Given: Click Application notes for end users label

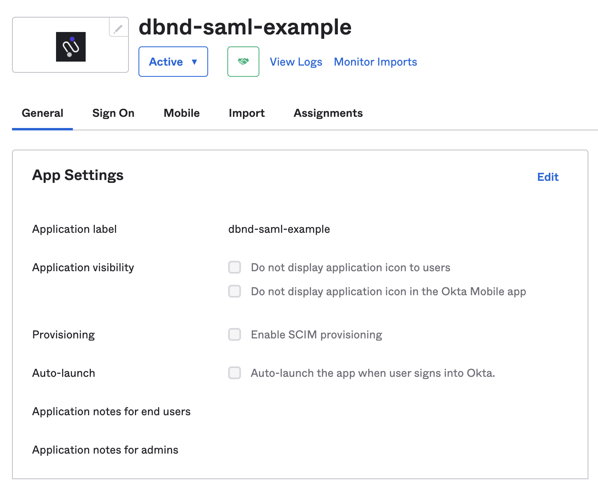Looking at the screenshot, I should coord(111,412).
